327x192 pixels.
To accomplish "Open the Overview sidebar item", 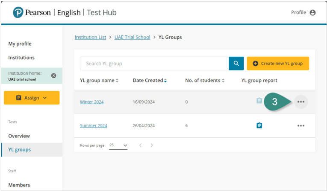I will pyautogui.click(x=19, y=136).
